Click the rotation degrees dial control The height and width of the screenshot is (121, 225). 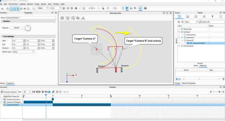click(28, 28)
